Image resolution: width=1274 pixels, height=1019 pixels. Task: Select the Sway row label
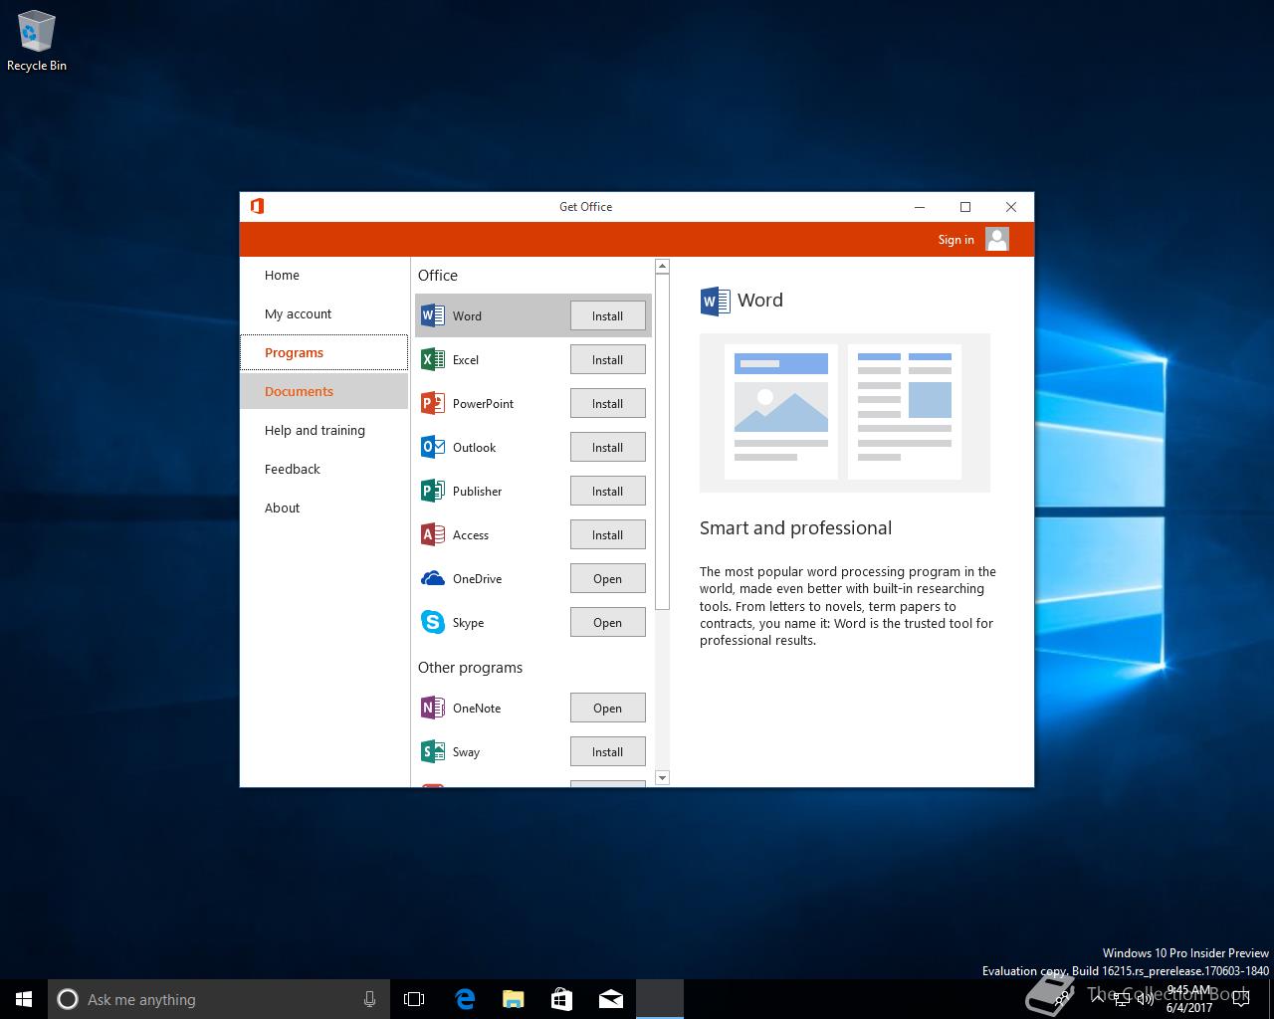[466, 751]
